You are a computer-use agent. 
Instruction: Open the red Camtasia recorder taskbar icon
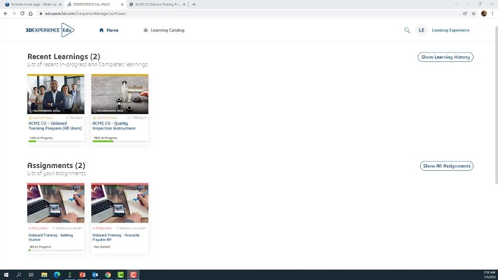pos(133,275)
